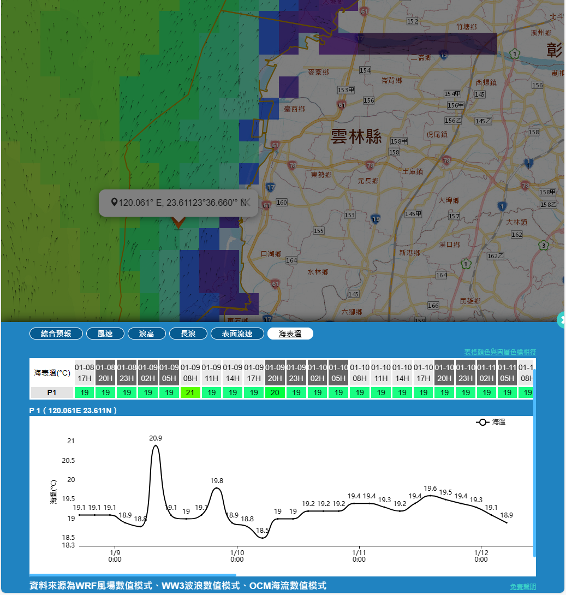The image size is (566, 595).
Task: Switch to 表面流速 tab
Action: pyautogui.click(x=237, y=334)
